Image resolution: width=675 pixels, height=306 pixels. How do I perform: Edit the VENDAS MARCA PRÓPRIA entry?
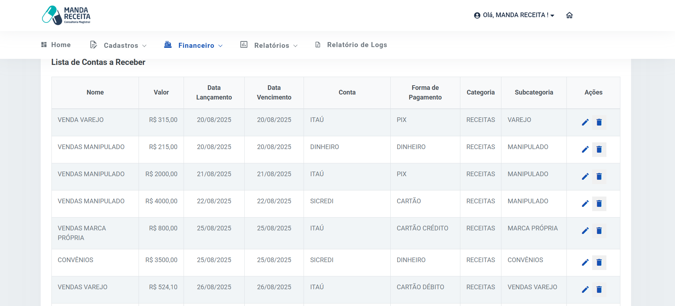[x=585, y=231]
